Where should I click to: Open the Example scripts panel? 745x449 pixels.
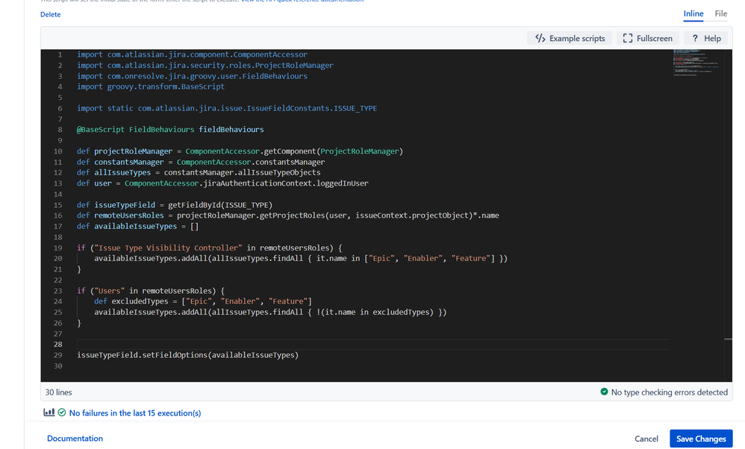(570, 37)
